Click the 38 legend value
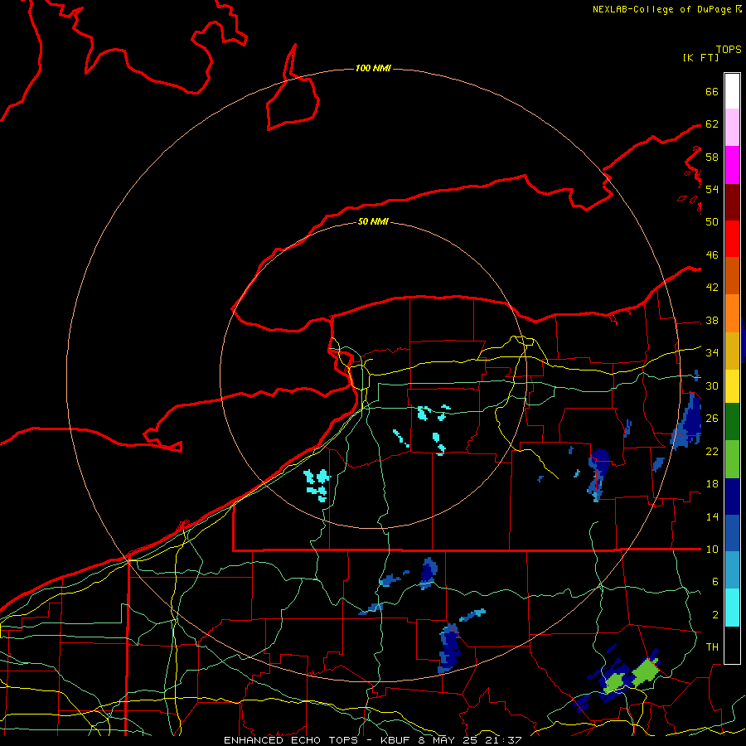The height and width of the screenshot is (746, 746). pyautogui.click(x=712, y=321)
